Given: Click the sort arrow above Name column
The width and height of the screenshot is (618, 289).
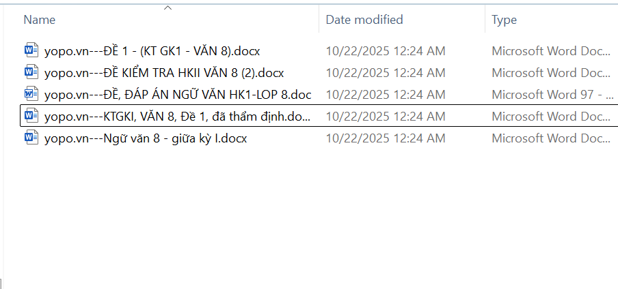Looking at the screenshot, I should [x=167, y=7].
